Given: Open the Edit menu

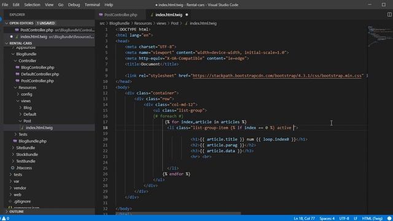Looking at the screenshot, I should [x=16, y=5].
